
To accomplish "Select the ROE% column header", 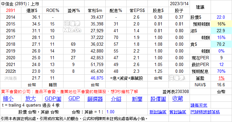I will [x=53, y=10].
